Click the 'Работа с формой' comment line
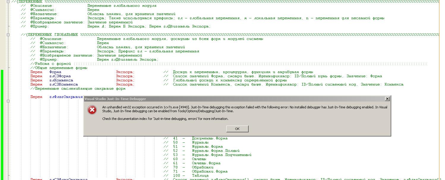 53,64
